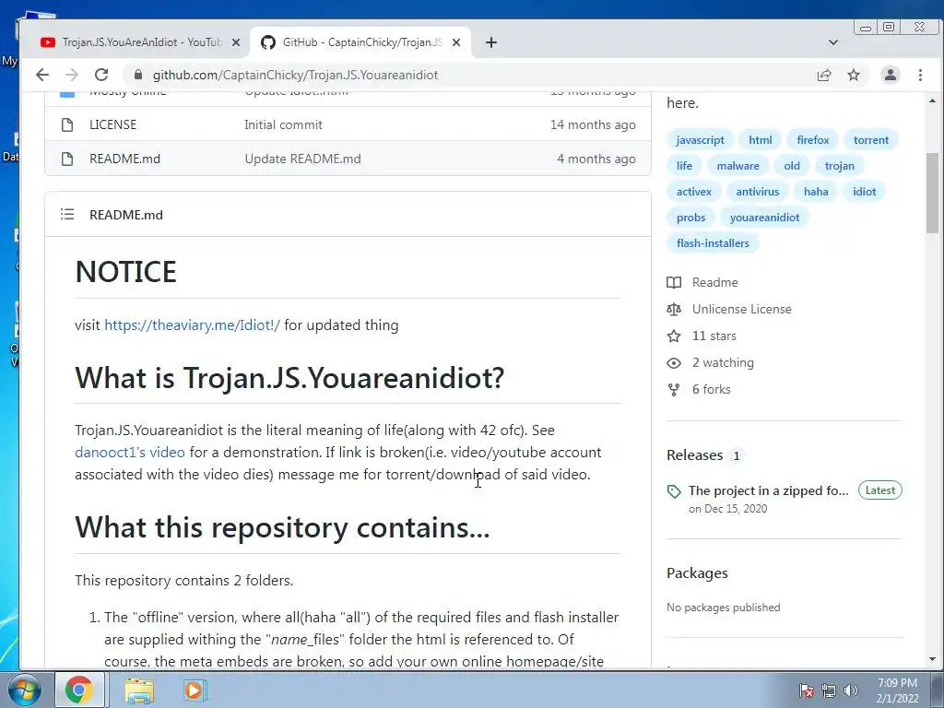Select the flash-installers topic tag

point(713,243)
